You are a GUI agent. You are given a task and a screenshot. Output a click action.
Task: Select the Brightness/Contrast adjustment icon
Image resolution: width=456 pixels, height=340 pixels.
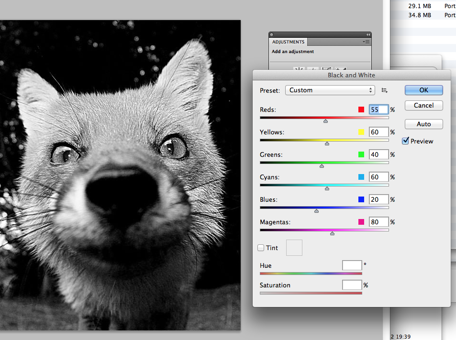point(299,69)
